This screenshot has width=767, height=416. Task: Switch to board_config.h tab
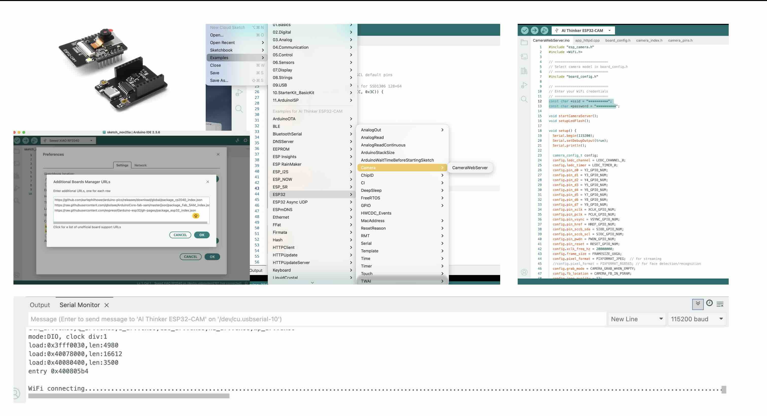[618, 41]
